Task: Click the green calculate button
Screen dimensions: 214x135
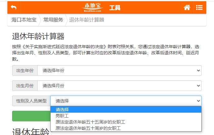Action: (31, 116)
